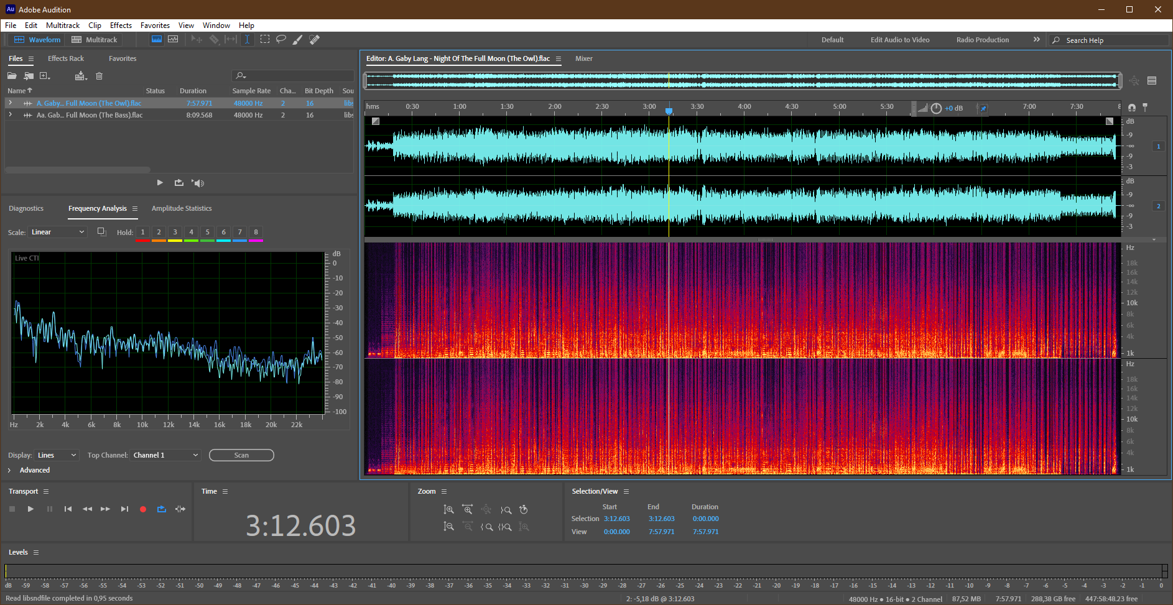
Task: Click the Zoom Out Amplitude icon
Action: point(448,527)
